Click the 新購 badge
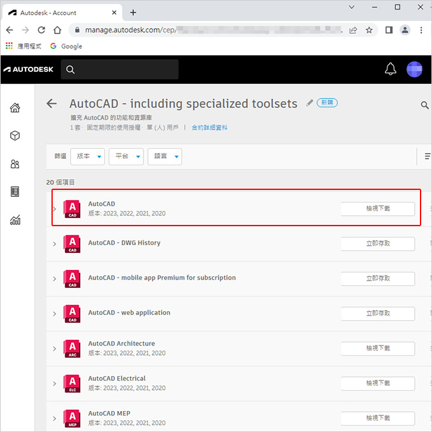Viewport: 432px width, 432px height. click(327, 103)
